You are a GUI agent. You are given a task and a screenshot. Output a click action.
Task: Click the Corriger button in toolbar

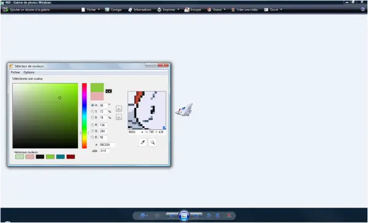coord(113,10)
